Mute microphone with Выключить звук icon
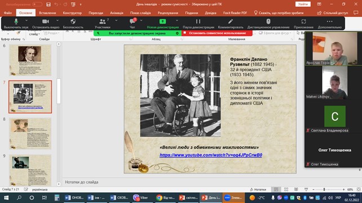 [x=16, y=21]
